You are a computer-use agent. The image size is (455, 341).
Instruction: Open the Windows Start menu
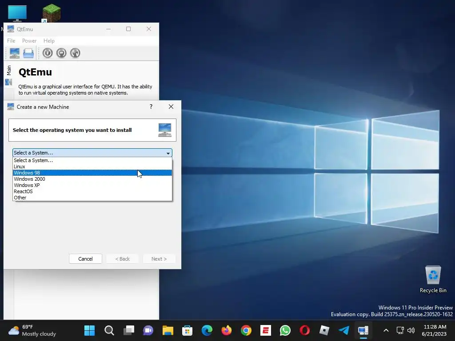click(x=89, y=330)
